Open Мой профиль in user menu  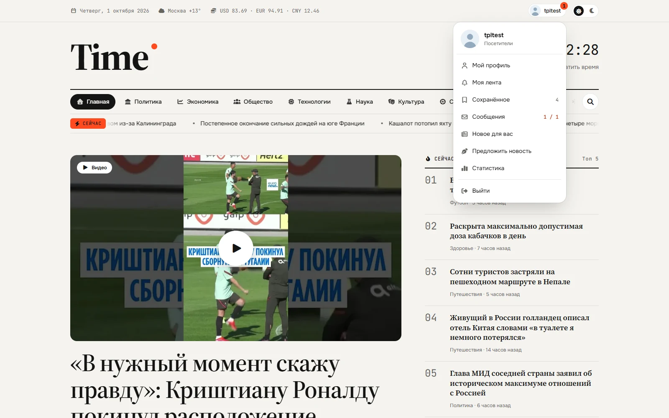click(x=510, y=65)
